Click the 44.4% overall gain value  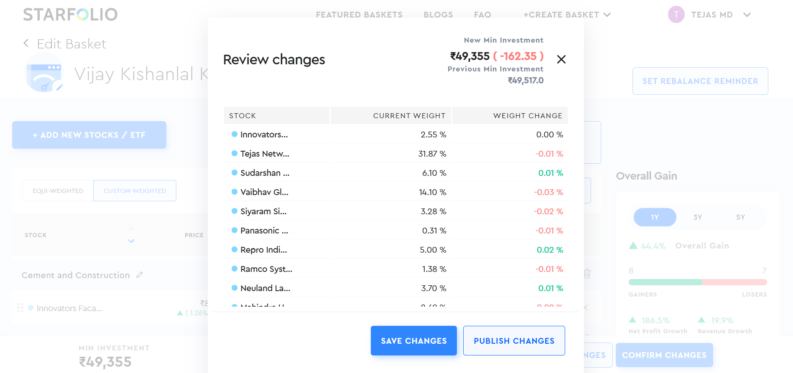pyautogui.click(x=653, y=246)
